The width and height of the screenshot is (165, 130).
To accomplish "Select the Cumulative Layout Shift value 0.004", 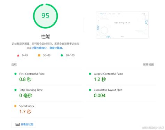I will point(100,95).
